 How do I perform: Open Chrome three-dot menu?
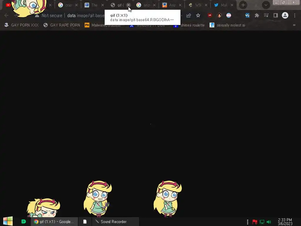click(295, 15)
